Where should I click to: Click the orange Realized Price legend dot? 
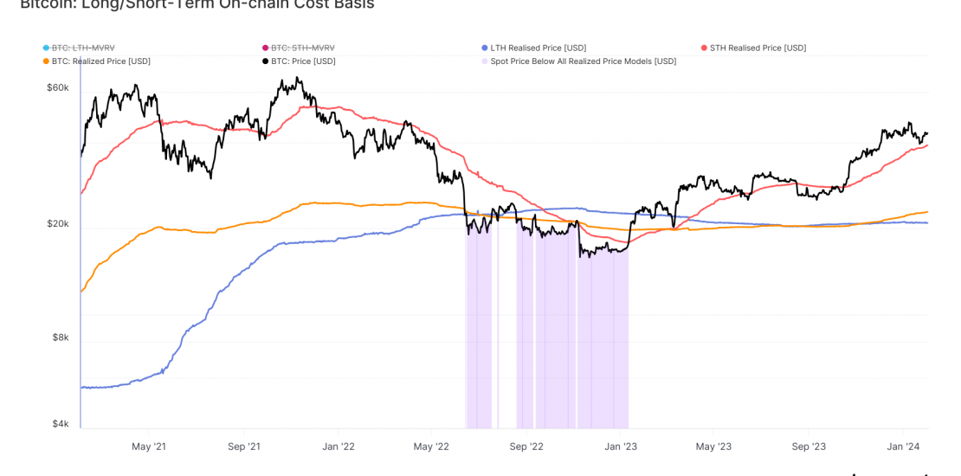(46, 61)
